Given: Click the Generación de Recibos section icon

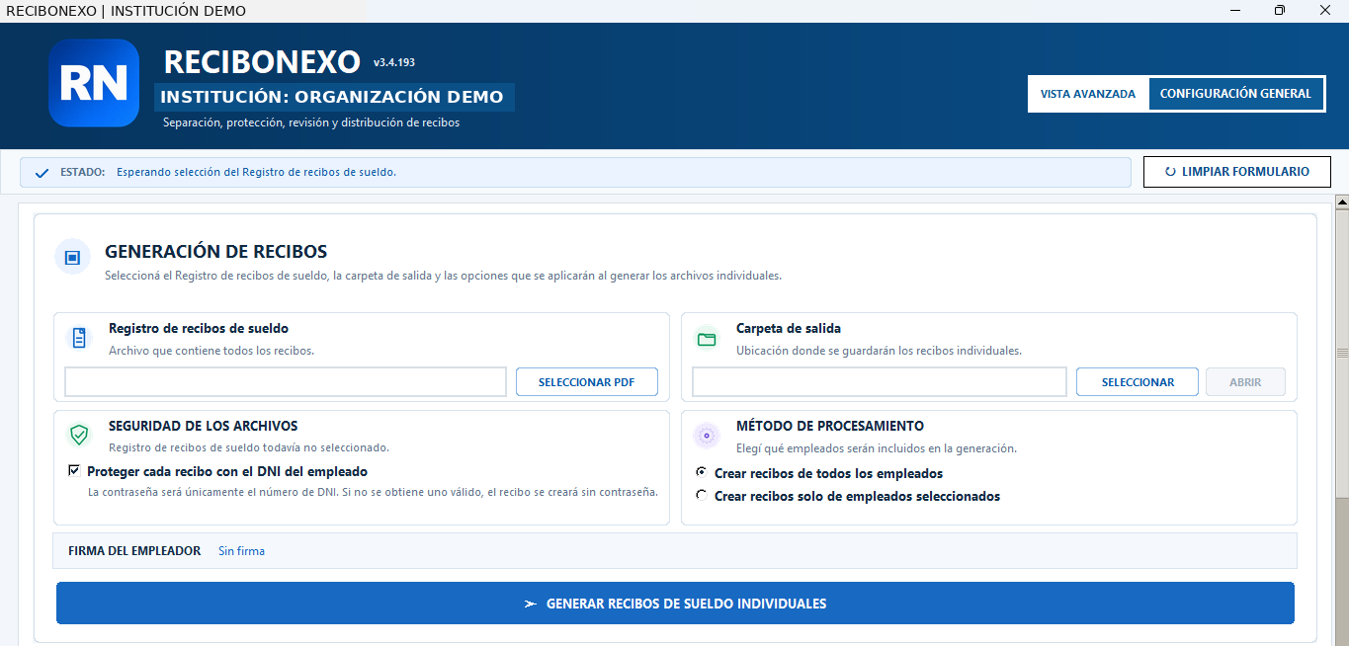Looking at the screenshot, I should click(72, 258).
